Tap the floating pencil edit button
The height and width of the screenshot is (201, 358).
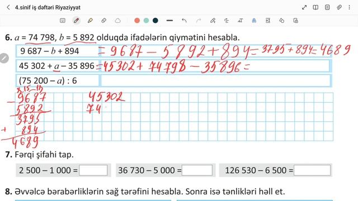tap(4, 58)
